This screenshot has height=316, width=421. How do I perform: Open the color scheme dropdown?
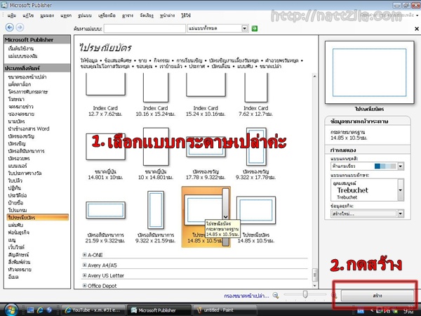point(401,166)
